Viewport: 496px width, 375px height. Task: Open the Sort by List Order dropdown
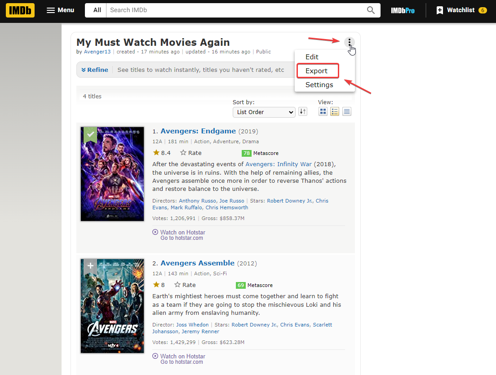coord(264,112)
